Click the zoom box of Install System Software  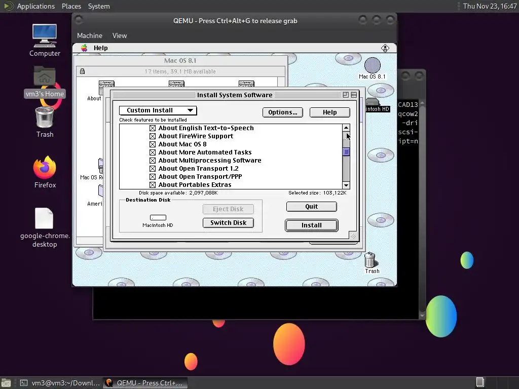346,95
